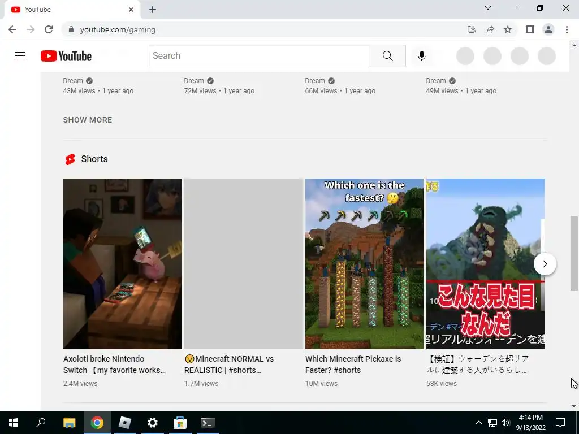
Task: Open Which one is the fastest thumbnail
Action: tap(365, 264)
